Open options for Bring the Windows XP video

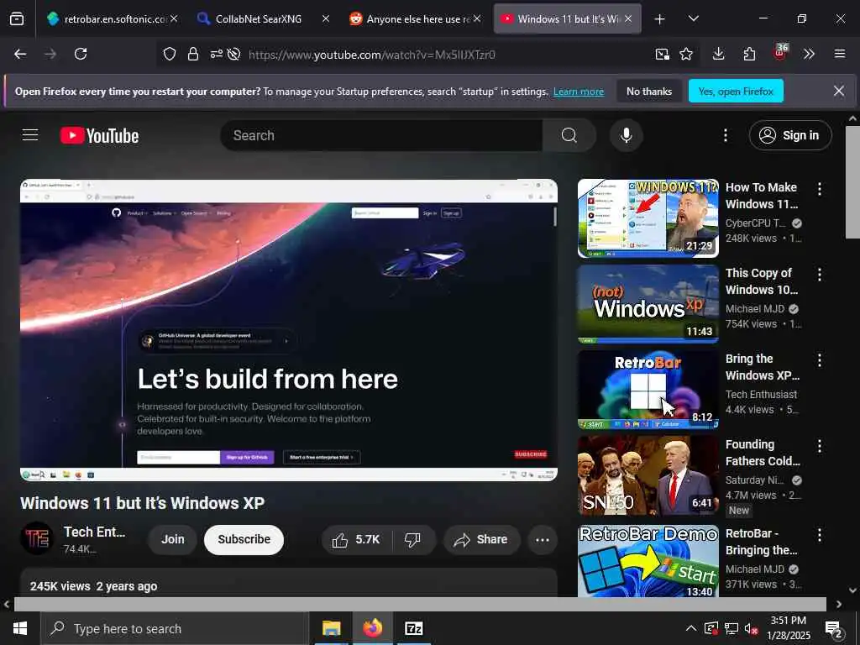click(x=820, y=360)
